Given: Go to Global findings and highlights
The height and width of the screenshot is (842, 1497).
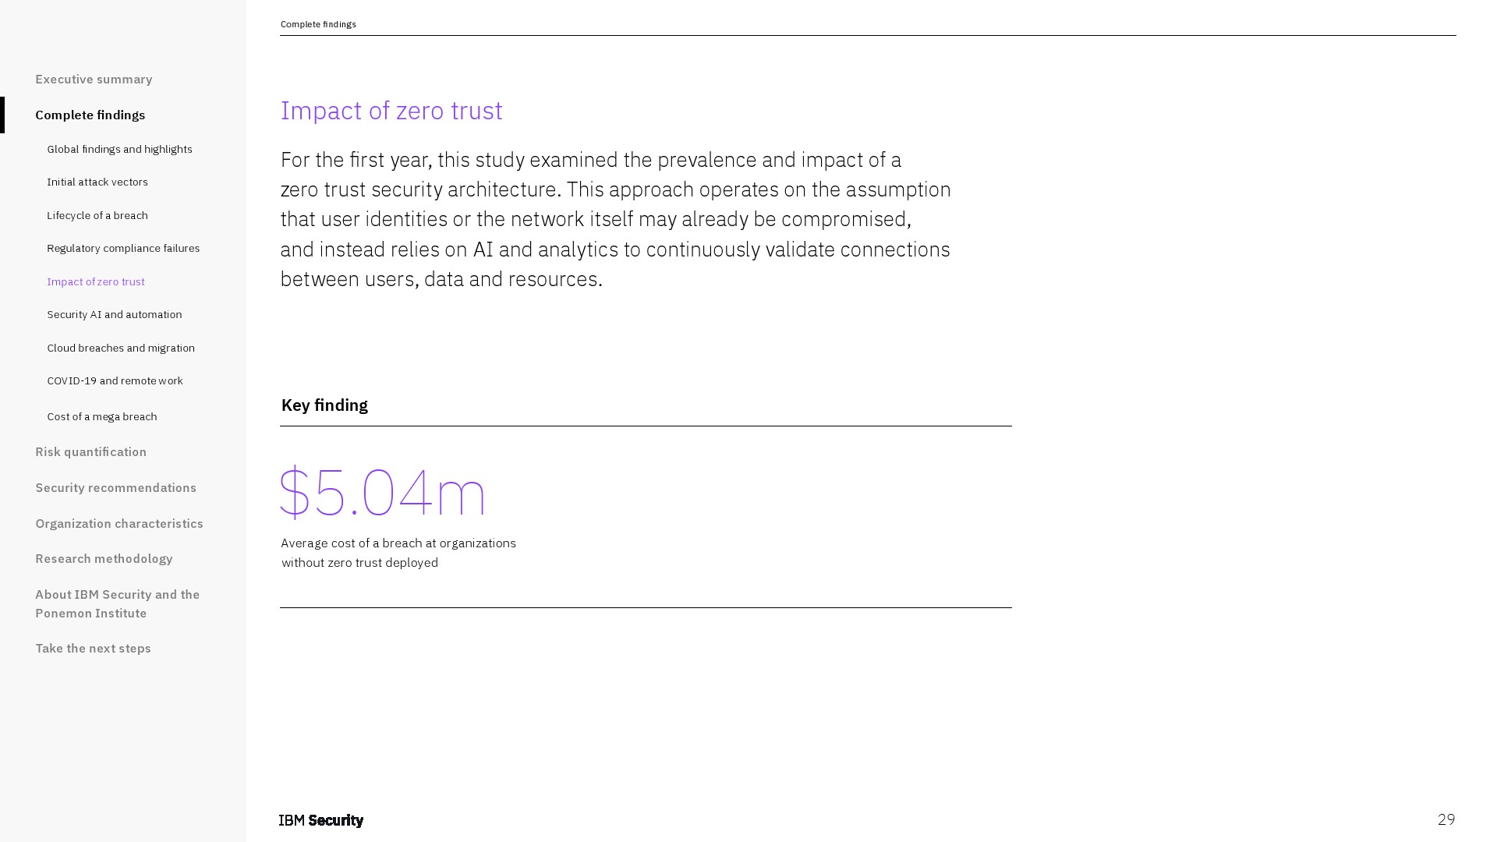Looking at the screenshot, I should pyautogui.click(x=119, y=150).
